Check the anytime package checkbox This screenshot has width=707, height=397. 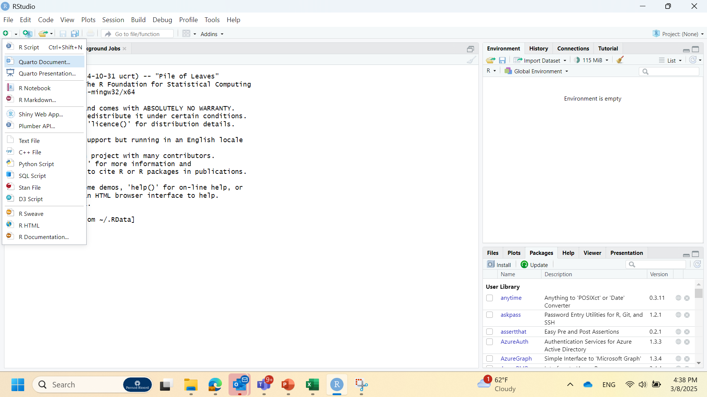click(x=490, y=298)
